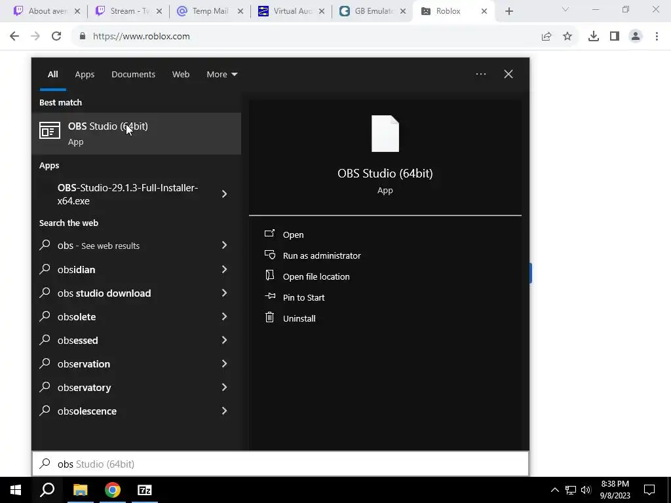
Task: Switch to the Virtual Audio browser tab
Action: tap(292, 11)
